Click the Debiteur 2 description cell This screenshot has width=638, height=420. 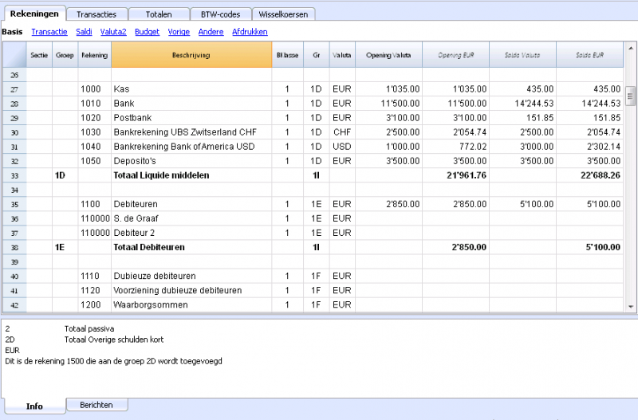click(191, 233)
